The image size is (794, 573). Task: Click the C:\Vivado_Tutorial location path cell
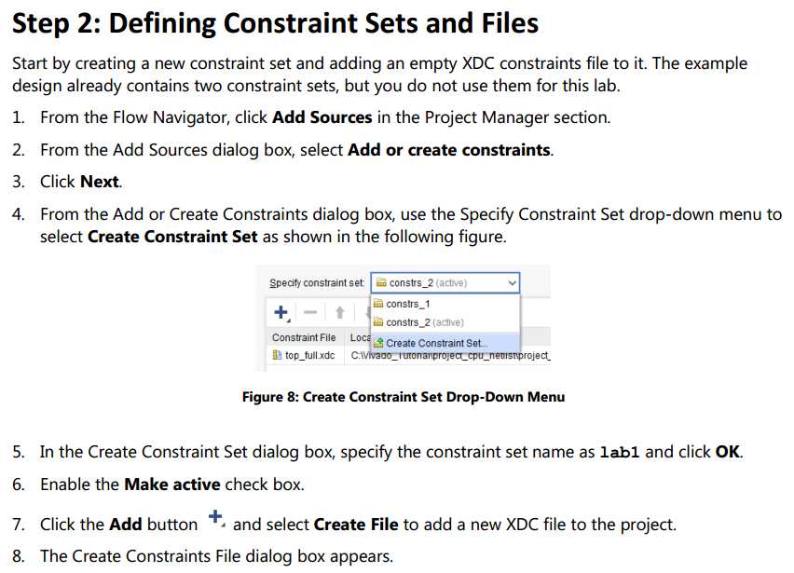point(450,355)
